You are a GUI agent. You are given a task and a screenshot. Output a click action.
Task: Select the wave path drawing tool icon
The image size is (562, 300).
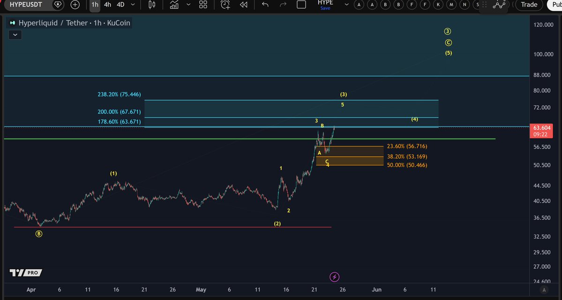pos(499,5)
